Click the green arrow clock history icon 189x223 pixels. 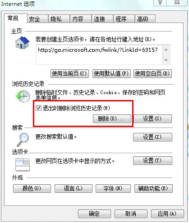[23, 96]
